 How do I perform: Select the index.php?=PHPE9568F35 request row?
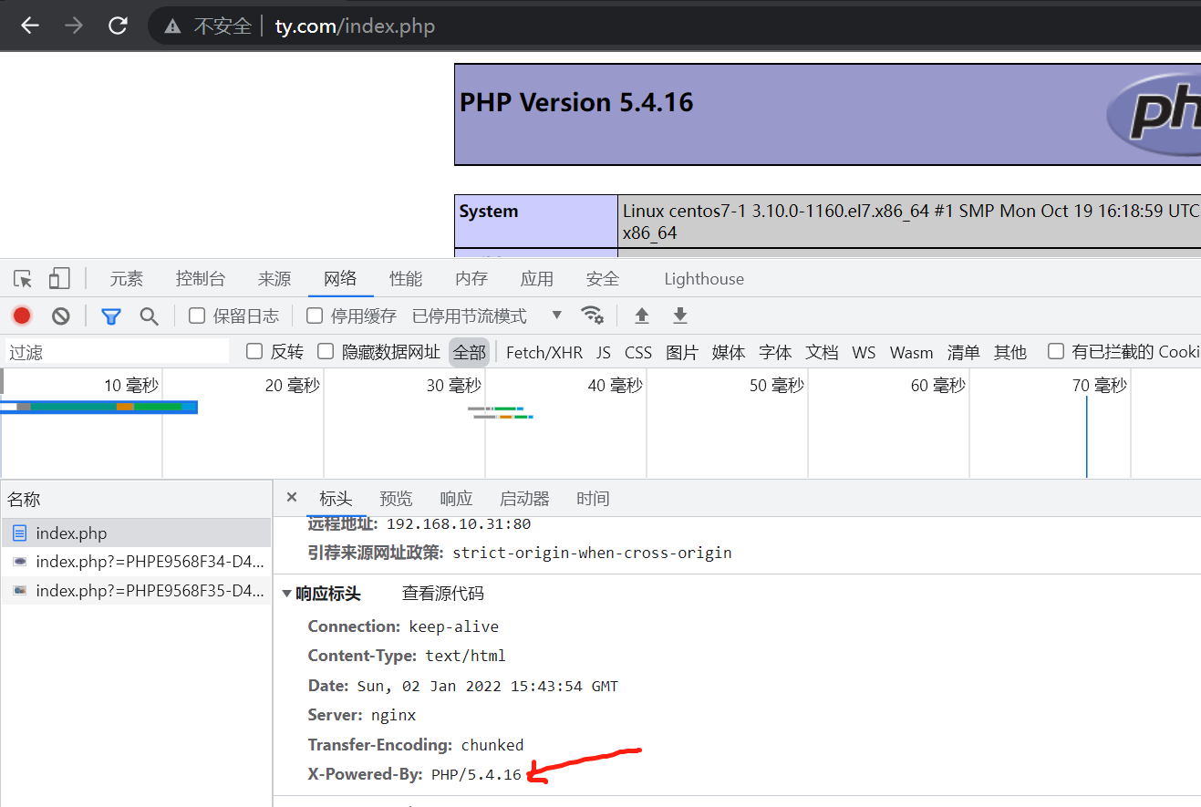pos(136,590)
